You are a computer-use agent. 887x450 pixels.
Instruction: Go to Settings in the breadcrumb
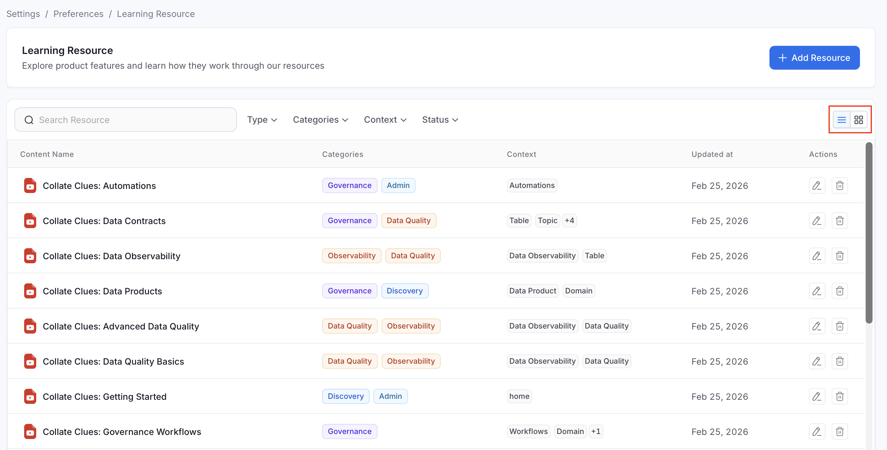pyautogui.click(x=23, y=14)
